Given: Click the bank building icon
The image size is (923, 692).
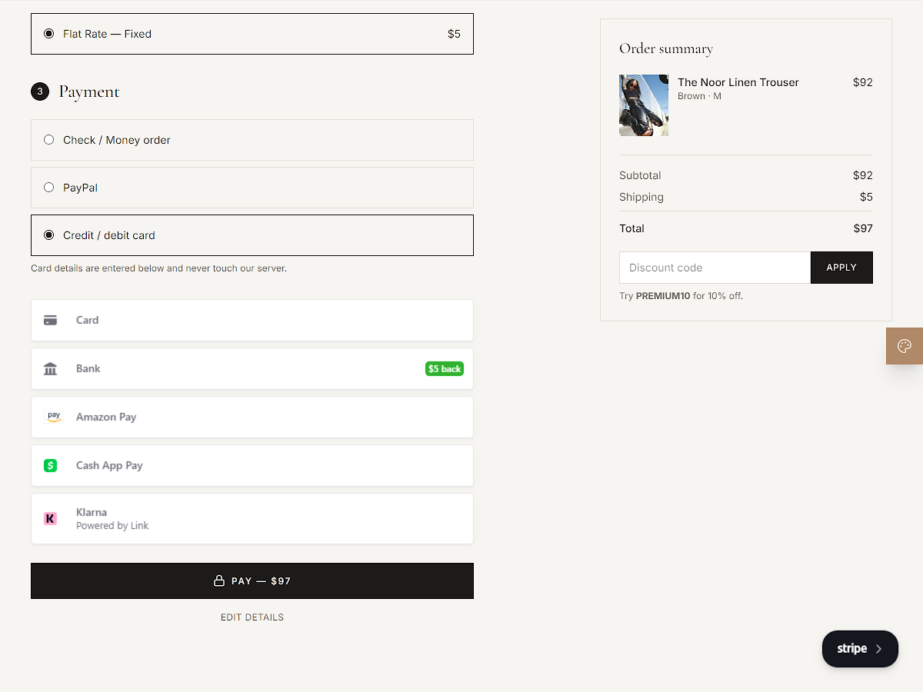Looking at the screenshot, I should (x=51, y=368).
